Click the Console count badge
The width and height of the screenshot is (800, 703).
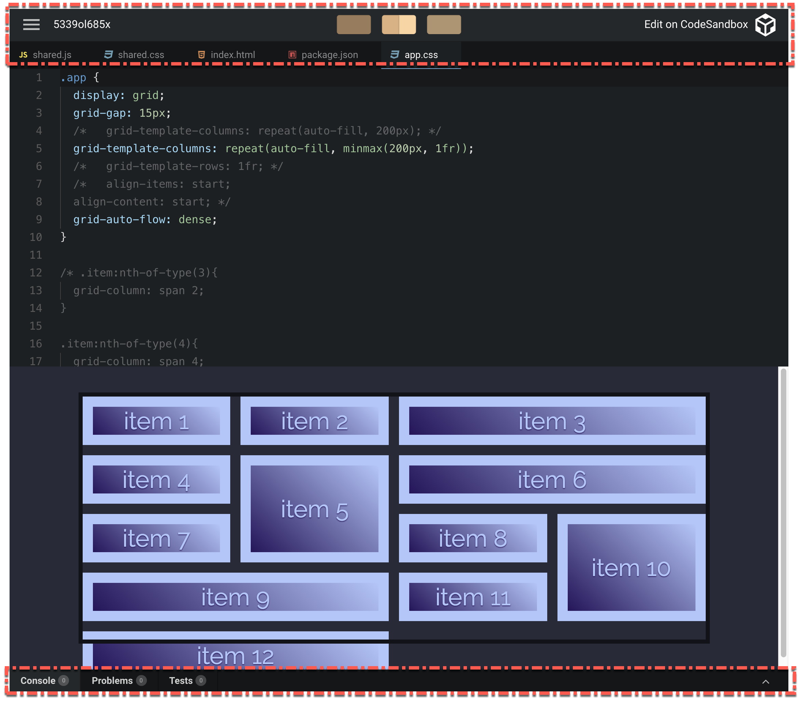pos(64,680)
